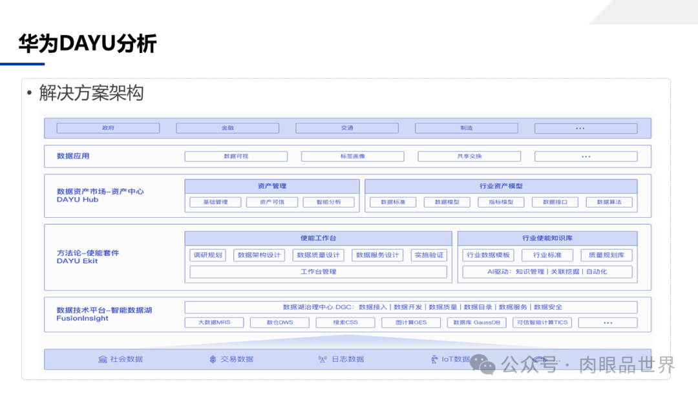Screen dimensions: 698x393
Task: Select the 行业标准 box
Action: click(547, 255)
